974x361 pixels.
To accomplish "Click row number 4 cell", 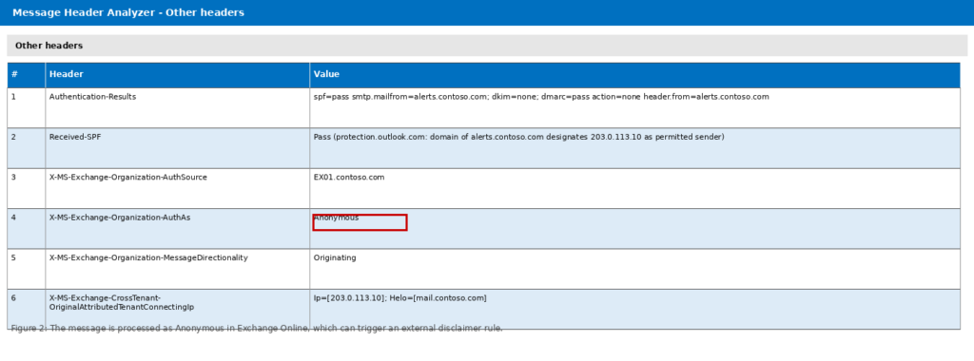I will [26, 229].
